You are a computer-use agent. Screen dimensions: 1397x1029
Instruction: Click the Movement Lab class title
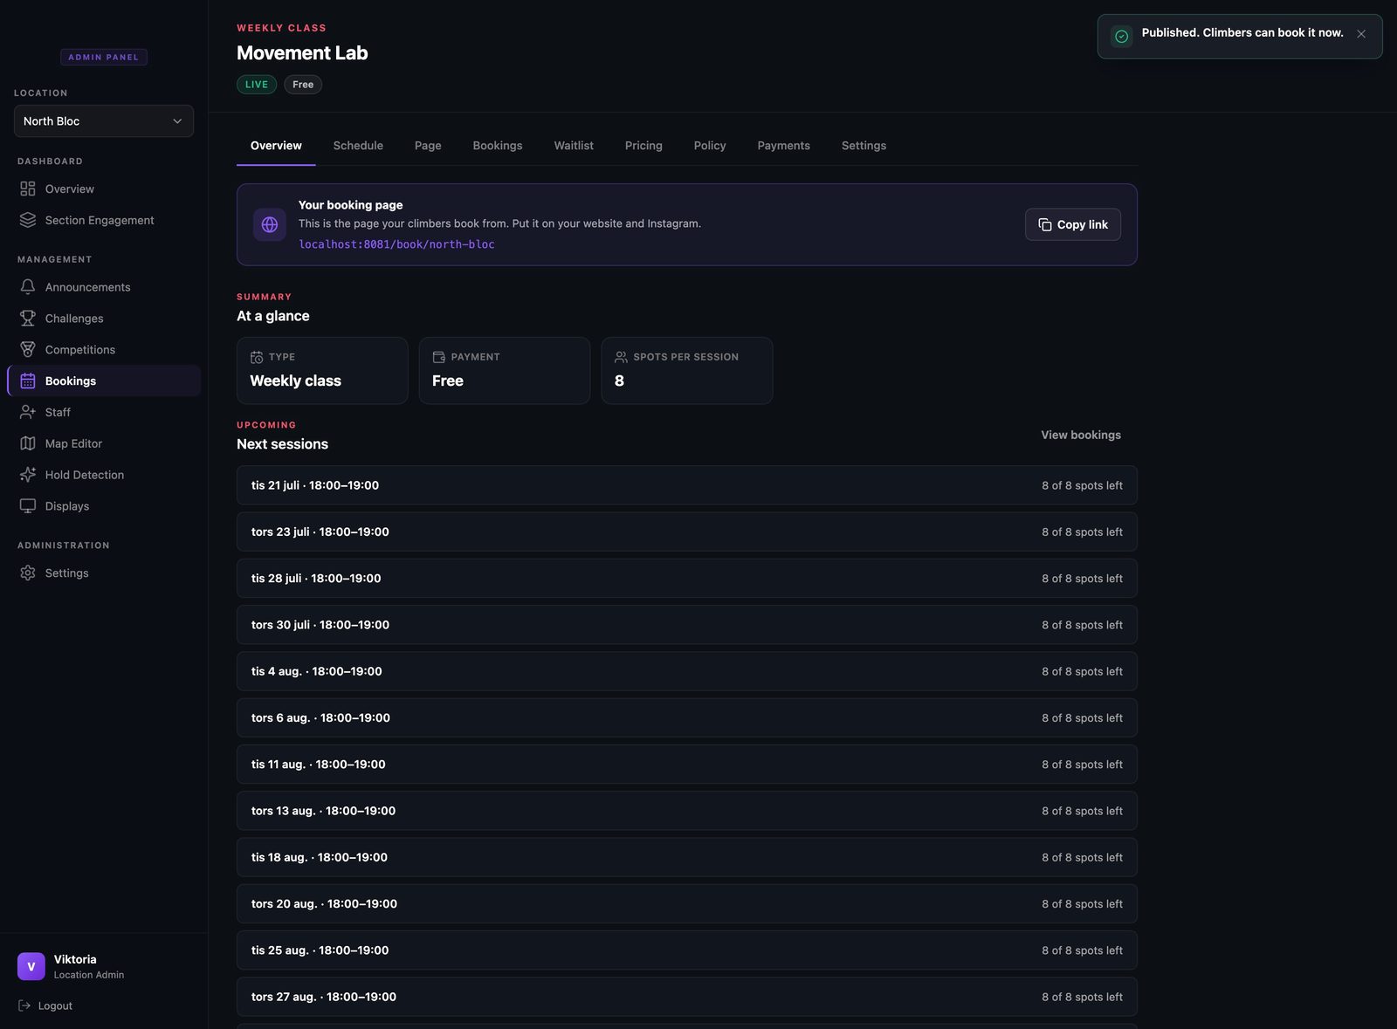tap(302, 53)
